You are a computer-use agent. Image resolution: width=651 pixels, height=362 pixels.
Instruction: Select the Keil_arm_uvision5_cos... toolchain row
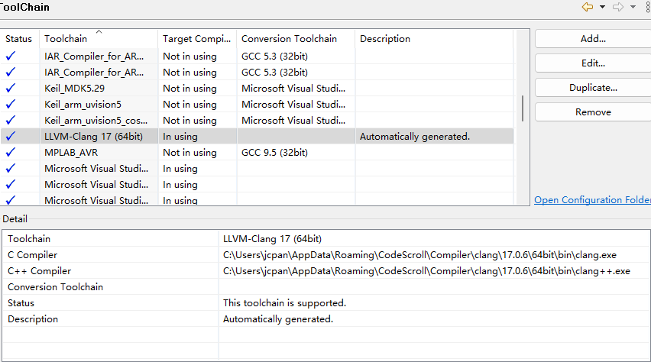click(257, 121)
